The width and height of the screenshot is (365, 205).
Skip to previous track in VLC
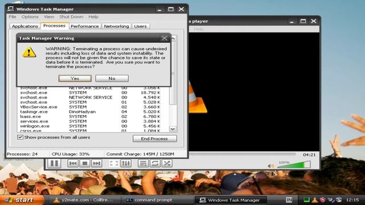73,163
